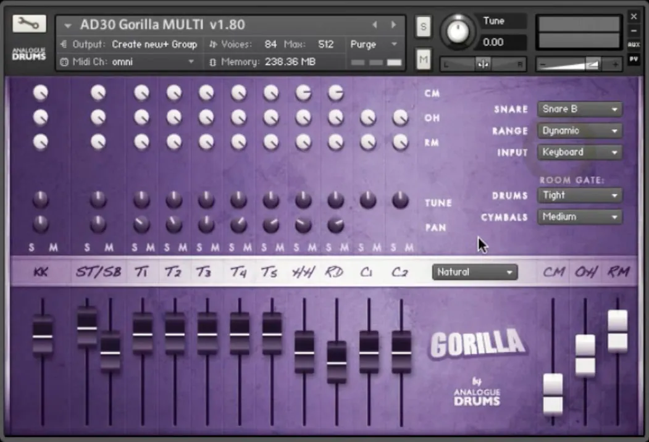Click the instrument name AD30 Gorilla MULTI
The image size is (649, 442).
(x=162, y=25)
